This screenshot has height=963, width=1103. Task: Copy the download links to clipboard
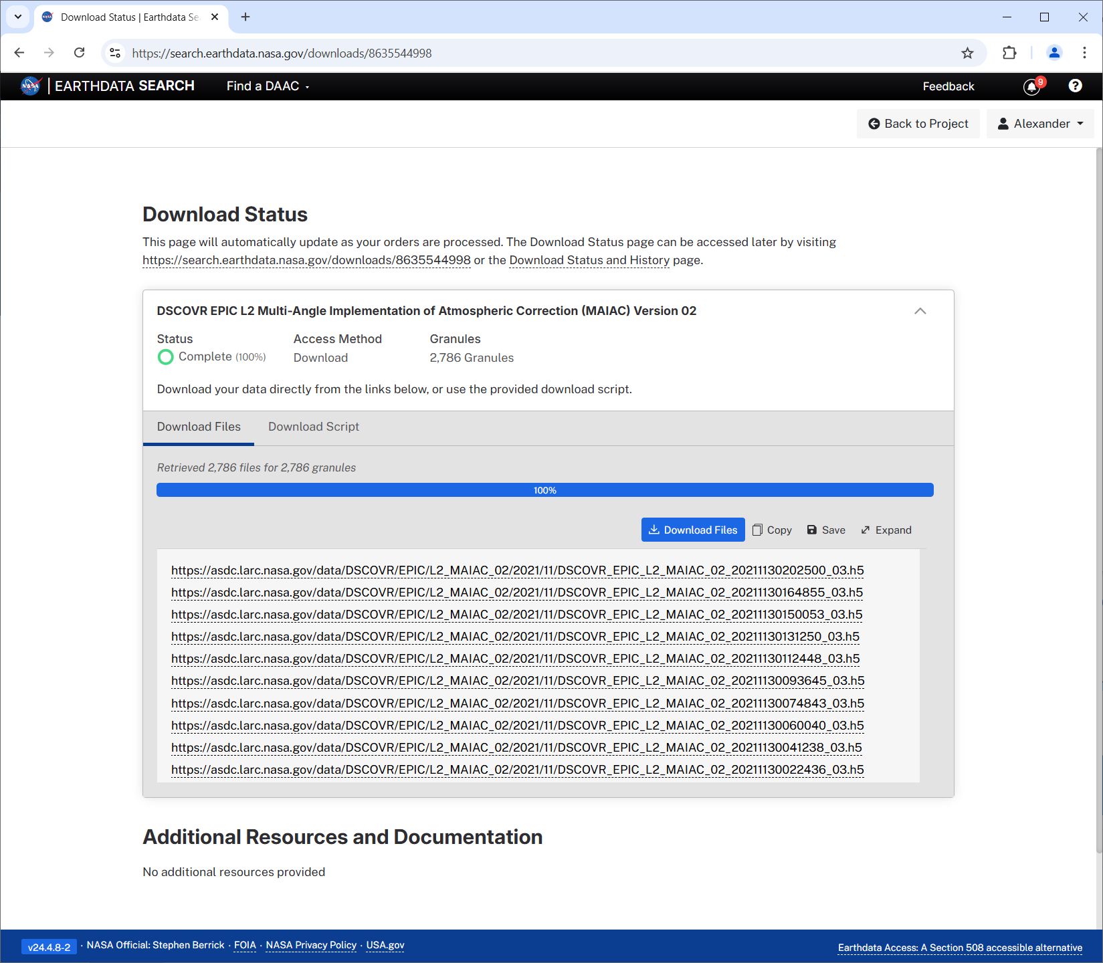772,530
